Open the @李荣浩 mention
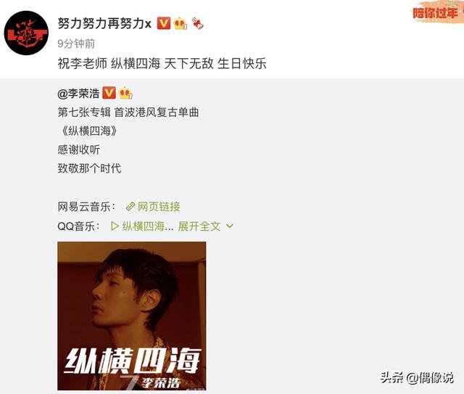Screen dimensions: 464x394 click(x=78, y=94)
